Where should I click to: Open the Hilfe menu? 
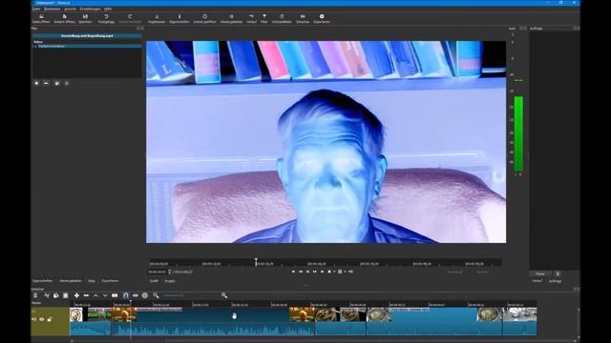[x=108, y=9]
